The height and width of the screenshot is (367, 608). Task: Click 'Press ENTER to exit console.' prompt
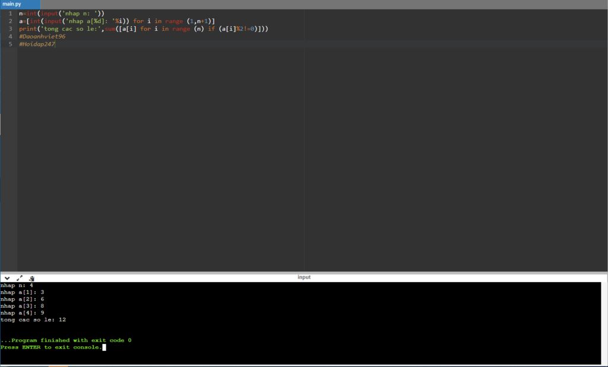pos(51,347)
